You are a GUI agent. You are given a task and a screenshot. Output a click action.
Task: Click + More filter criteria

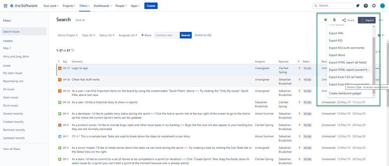146,35
